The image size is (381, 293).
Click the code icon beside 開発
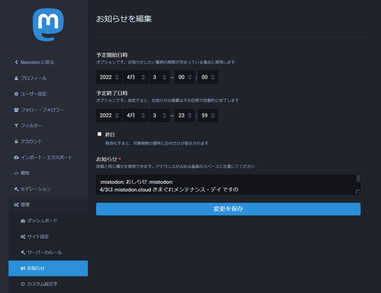[x=16, y=174]
